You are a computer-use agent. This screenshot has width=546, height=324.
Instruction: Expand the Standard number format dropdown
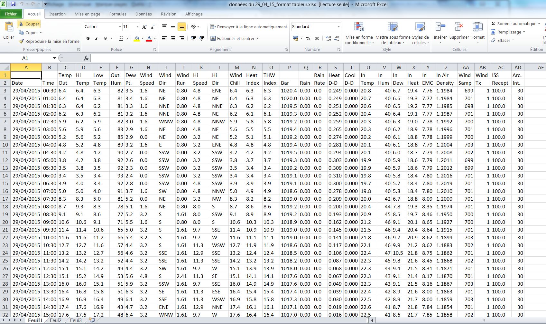point(338,27)
